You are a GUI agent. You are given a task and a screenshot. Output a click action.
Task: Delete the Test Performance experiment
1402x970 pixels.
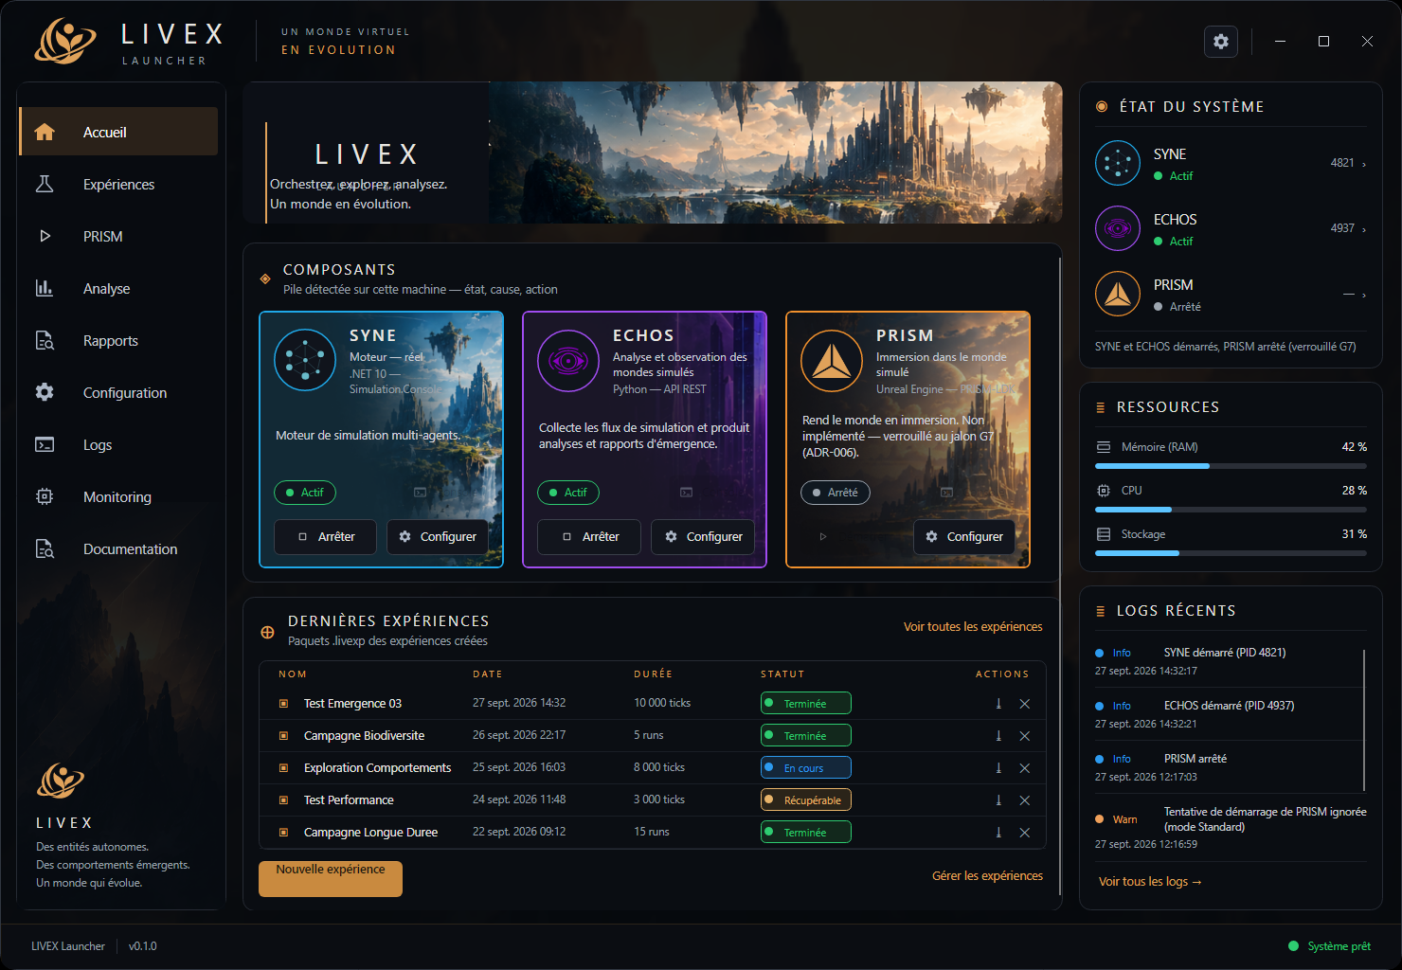tap(1024, 800)
